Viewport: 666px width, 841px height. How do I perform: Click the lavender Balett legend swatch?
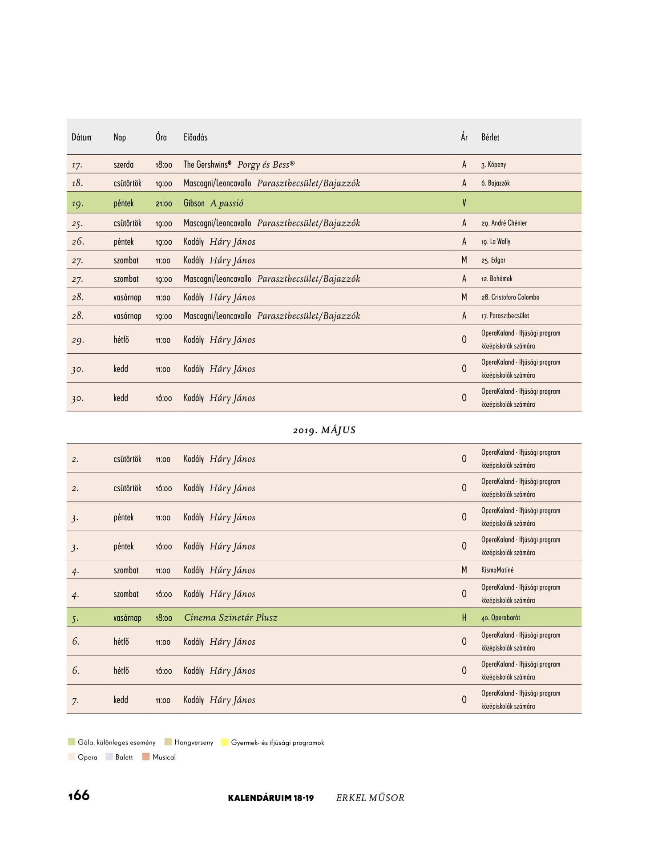tap(109, 756)
